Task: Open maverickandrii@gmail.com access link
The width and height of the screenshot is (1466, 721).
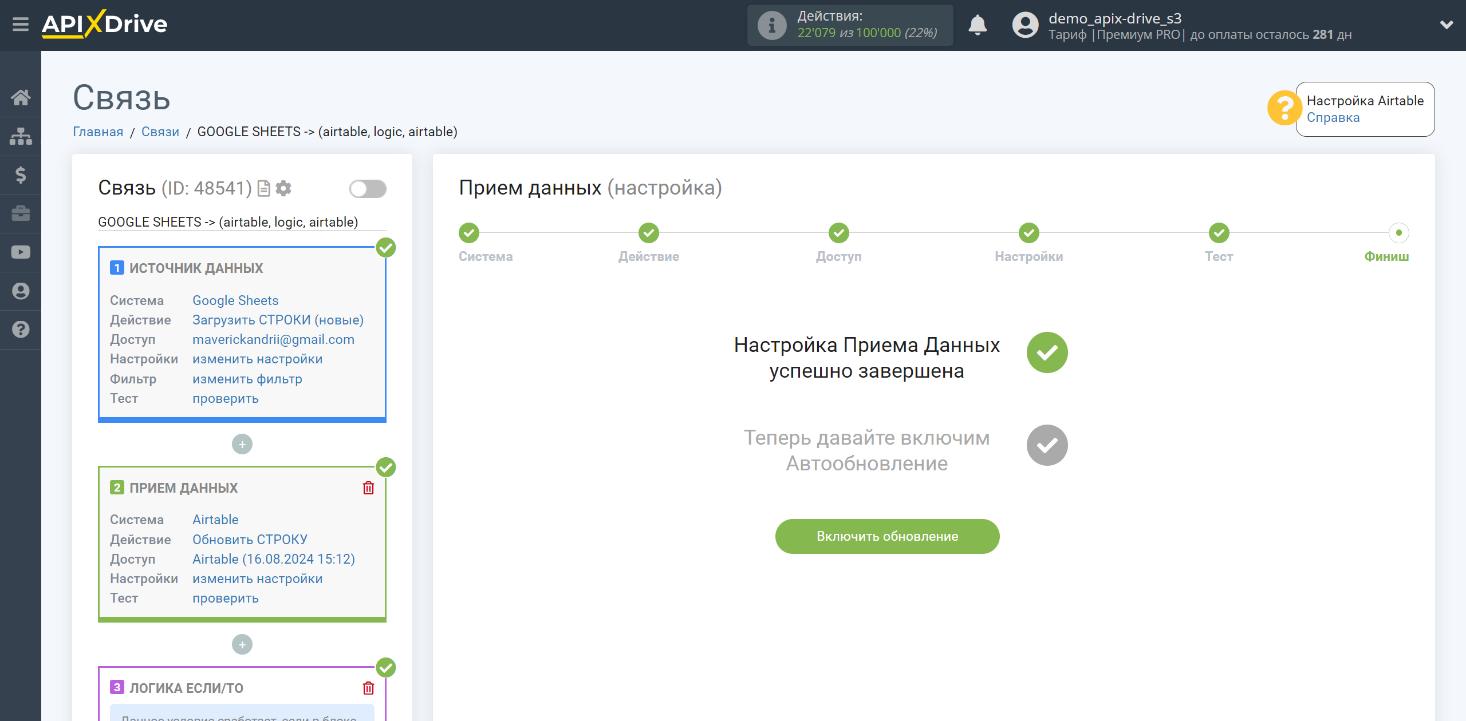Action: (273, 339)
